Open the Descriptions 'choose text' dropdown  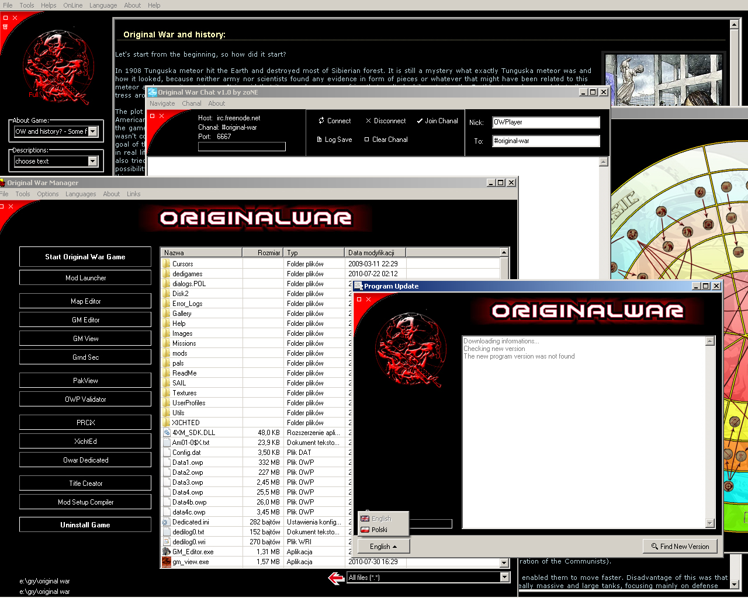pos(93,161)
